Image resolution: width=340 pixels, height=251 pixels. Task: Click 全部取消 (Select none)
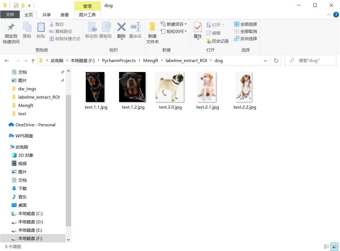point(246,32)
